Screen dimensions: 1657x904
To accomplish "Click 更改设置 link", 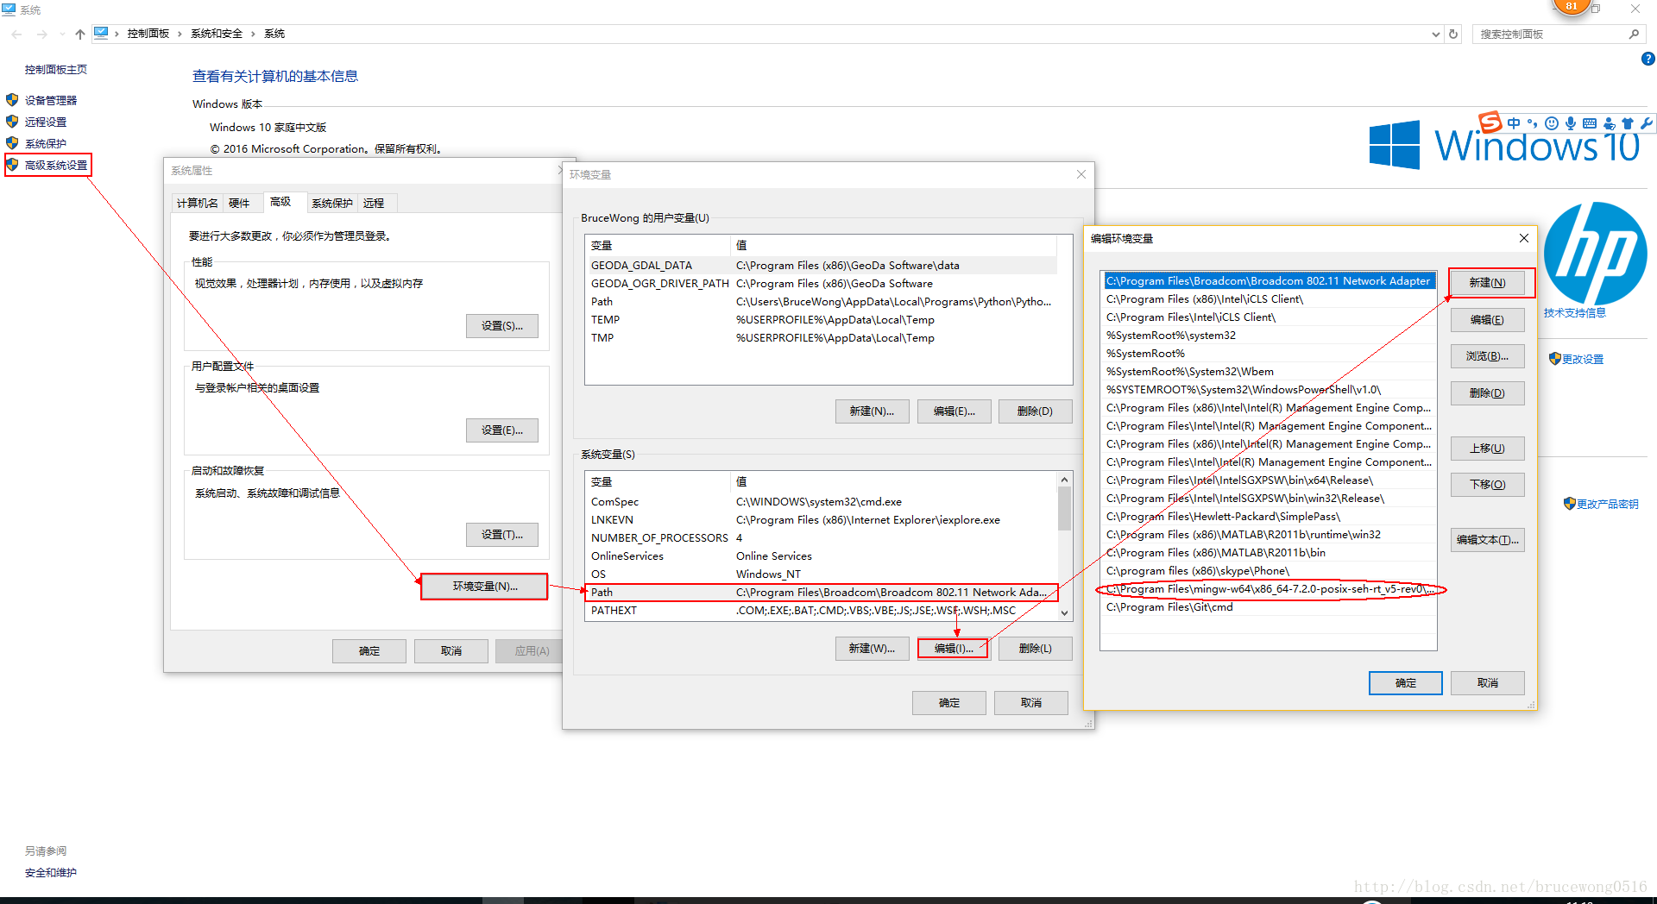I will pyautogui.click(x=1583, y=359).
